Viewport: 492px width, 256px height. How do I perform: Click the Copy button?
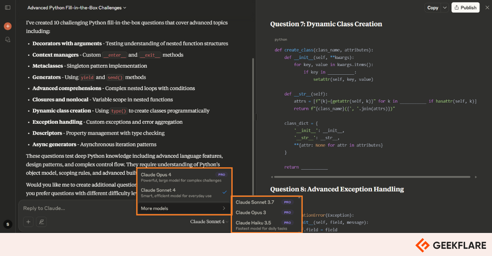[433, 8]
